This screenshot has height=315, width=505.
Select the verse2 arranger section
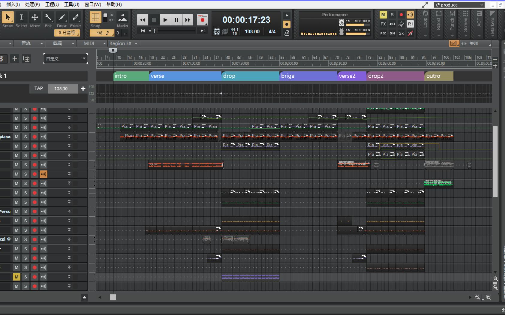[352, 76]
